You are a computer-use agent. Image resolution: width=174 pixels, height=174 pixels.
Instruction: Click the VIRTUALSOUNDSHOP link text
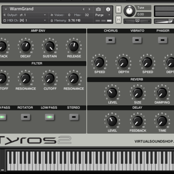pos(154,141)
